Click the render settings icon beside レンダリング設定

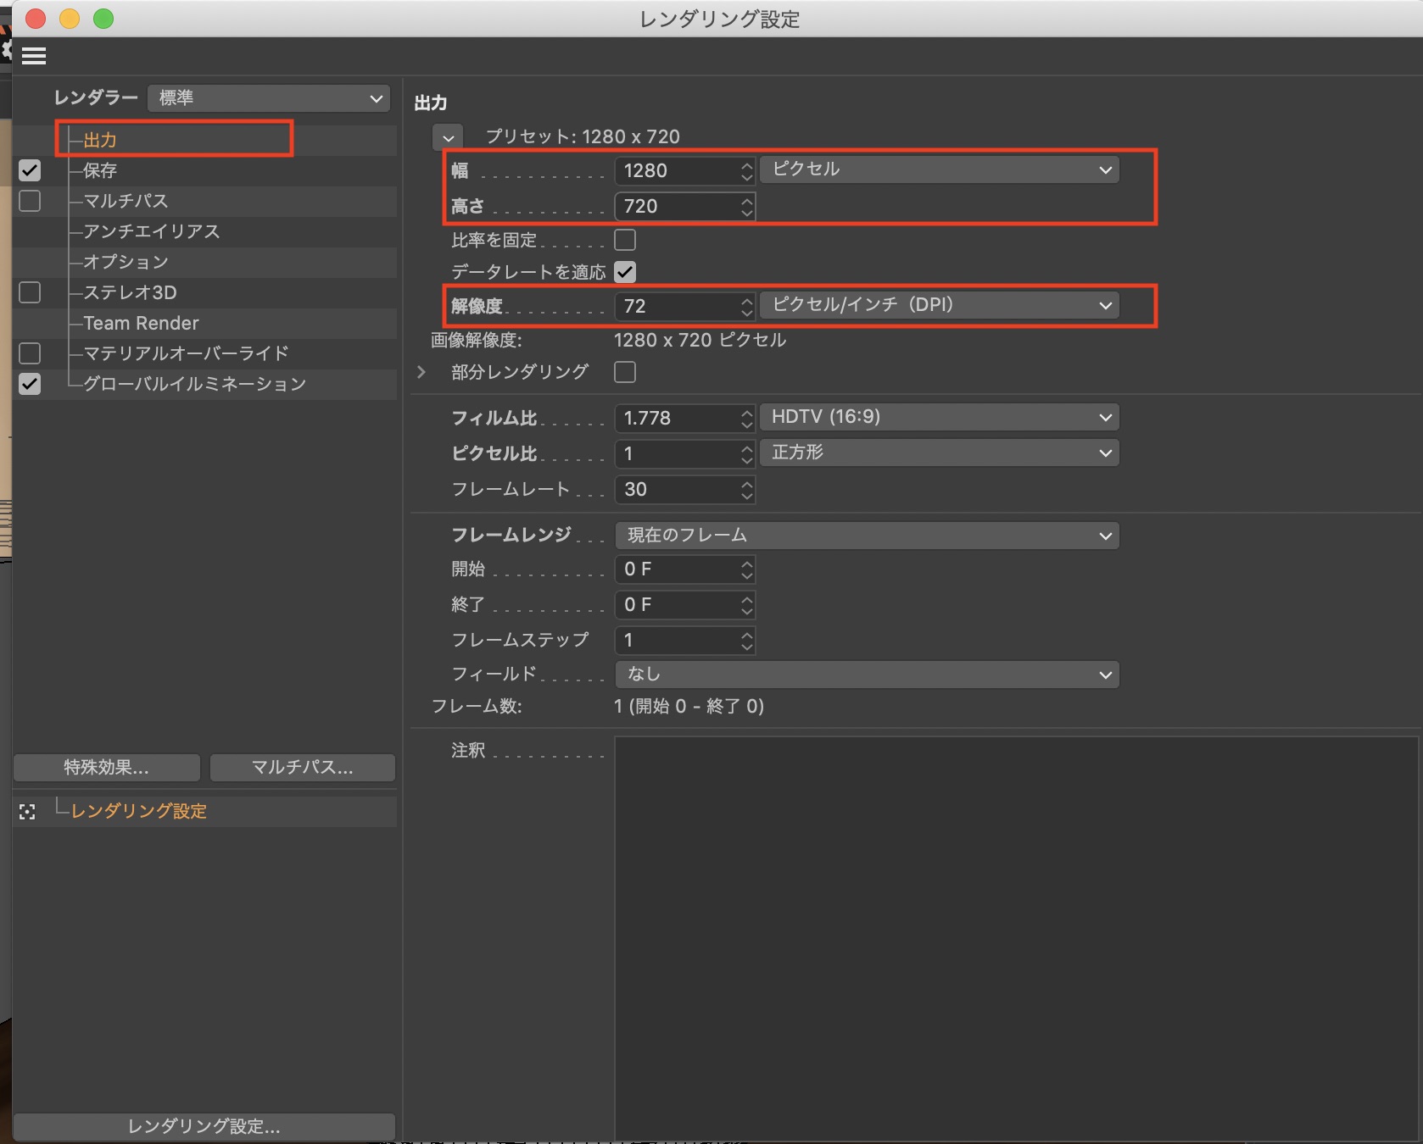pos(27,812)
